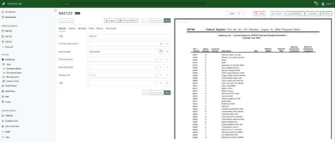The image size is (335, 142).
Task: Open the Tags dropdown
Action: pyautogui.click(x=123, y=83)
